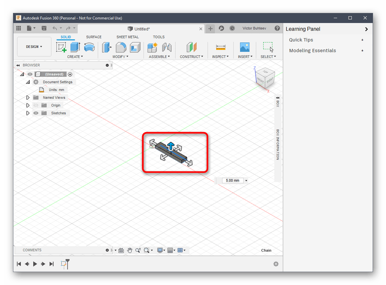Click the ViewCube to change orientation
The image size is (386, 285).
[264, 77]
